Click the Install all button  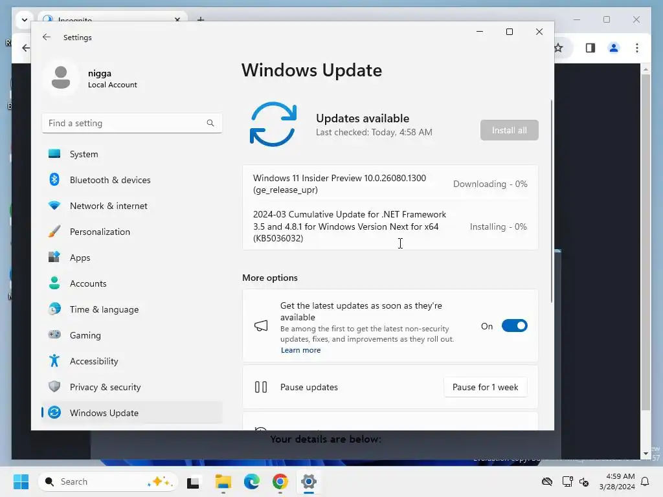click(509, 130)
